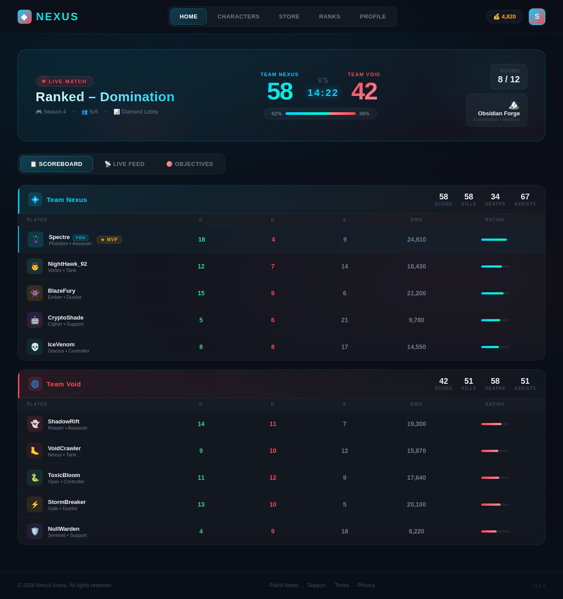Click the Privacy link in footer
The height and width of the screenshot is (599, 563).
366,585
